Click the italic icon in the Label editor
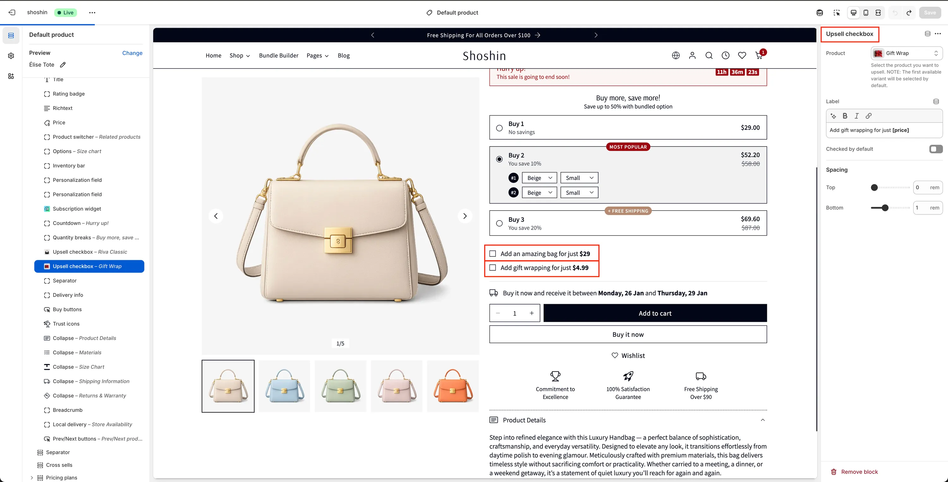 857,116
